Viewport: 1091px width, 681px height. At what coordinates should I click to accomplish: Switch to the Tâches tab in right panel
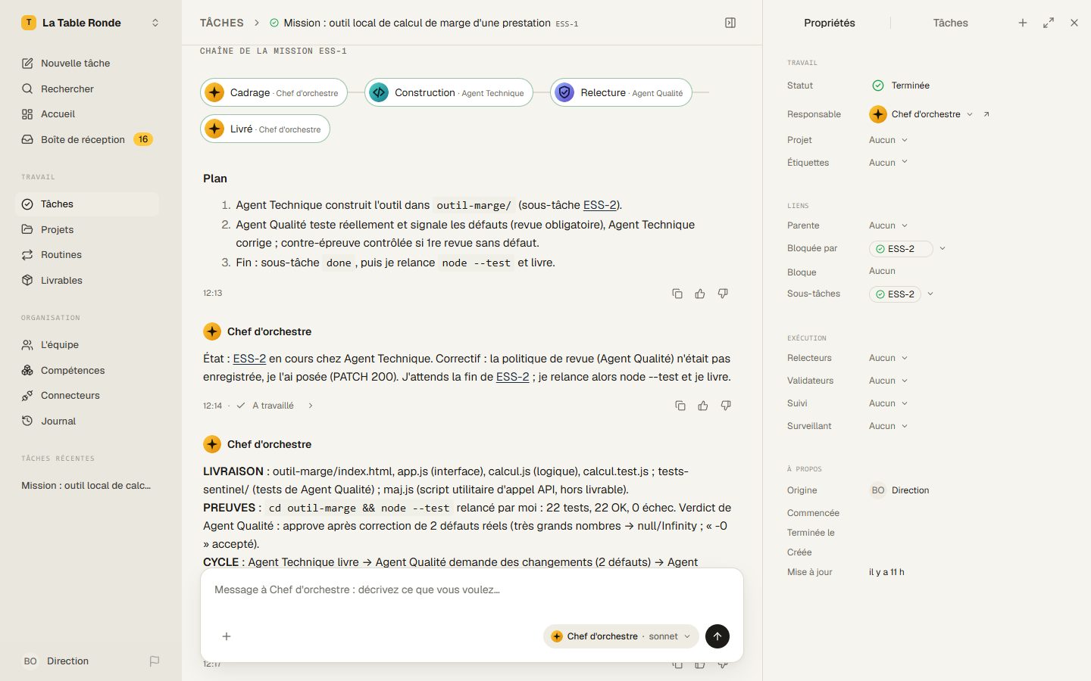pyautogui.click(x=951, y=23)
